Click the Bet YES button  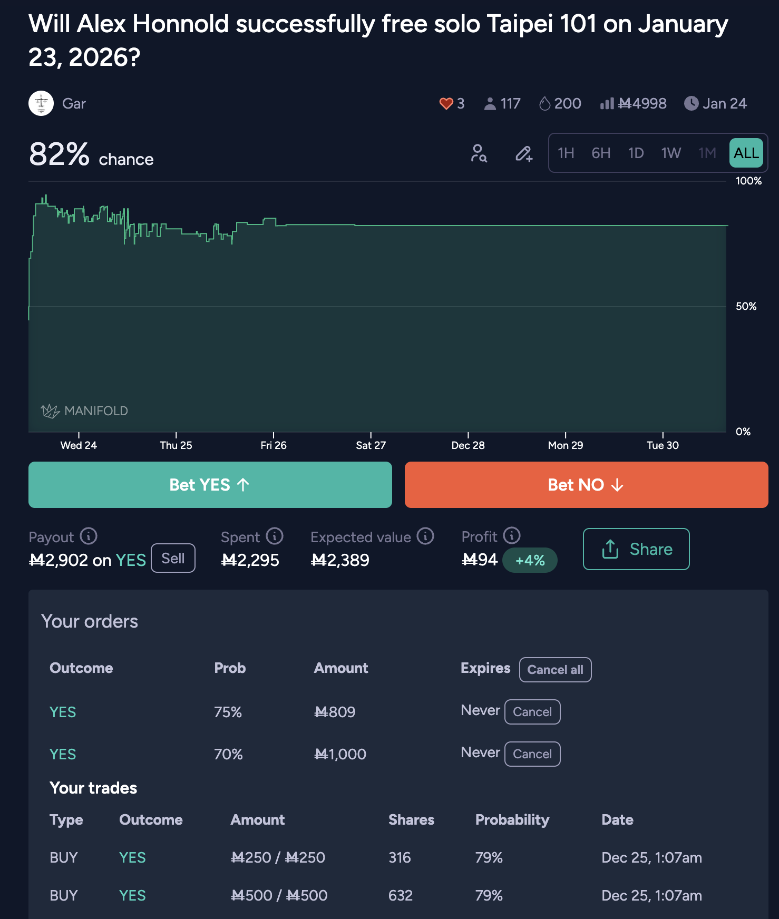(210, 485)
